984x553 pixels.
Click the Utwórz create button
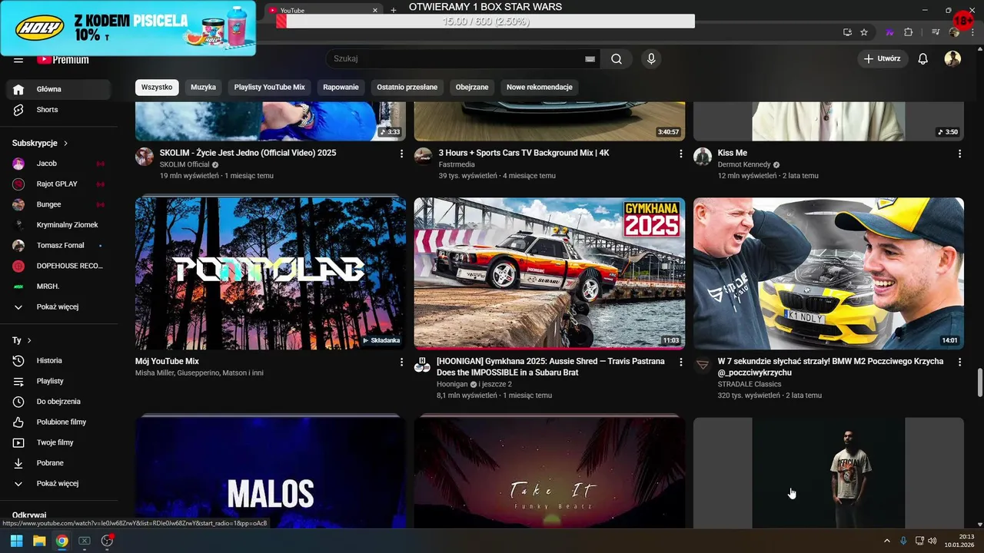point(883,59)
